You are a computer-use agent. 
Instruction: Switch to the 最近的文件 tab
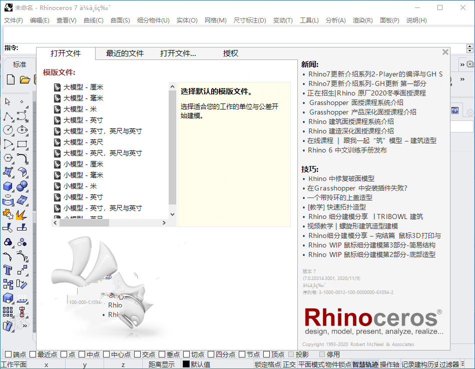click(125, 53)
